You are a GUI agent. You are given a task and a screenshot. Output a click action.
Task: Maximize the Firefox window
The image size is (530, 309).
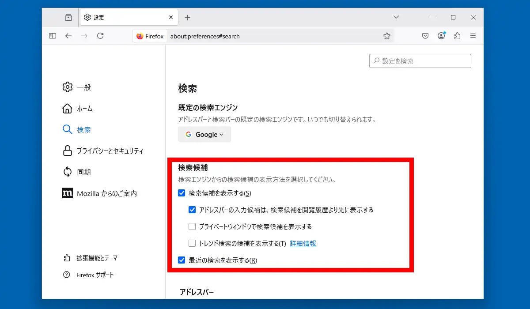453,17
